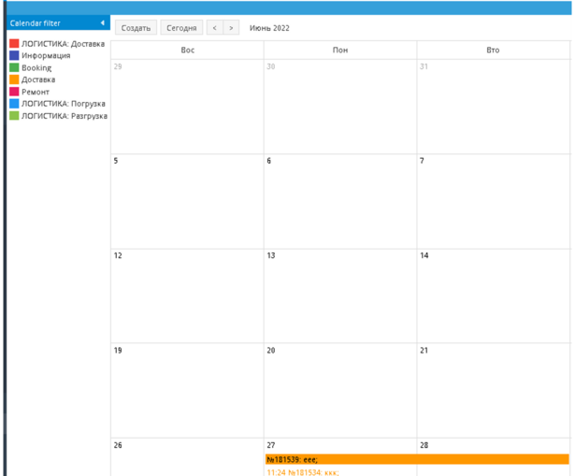Toggle red ЛОГИСТИКА: Доставка color filter
The height and width of the screenshot is (476, 575).
point(14,44)
